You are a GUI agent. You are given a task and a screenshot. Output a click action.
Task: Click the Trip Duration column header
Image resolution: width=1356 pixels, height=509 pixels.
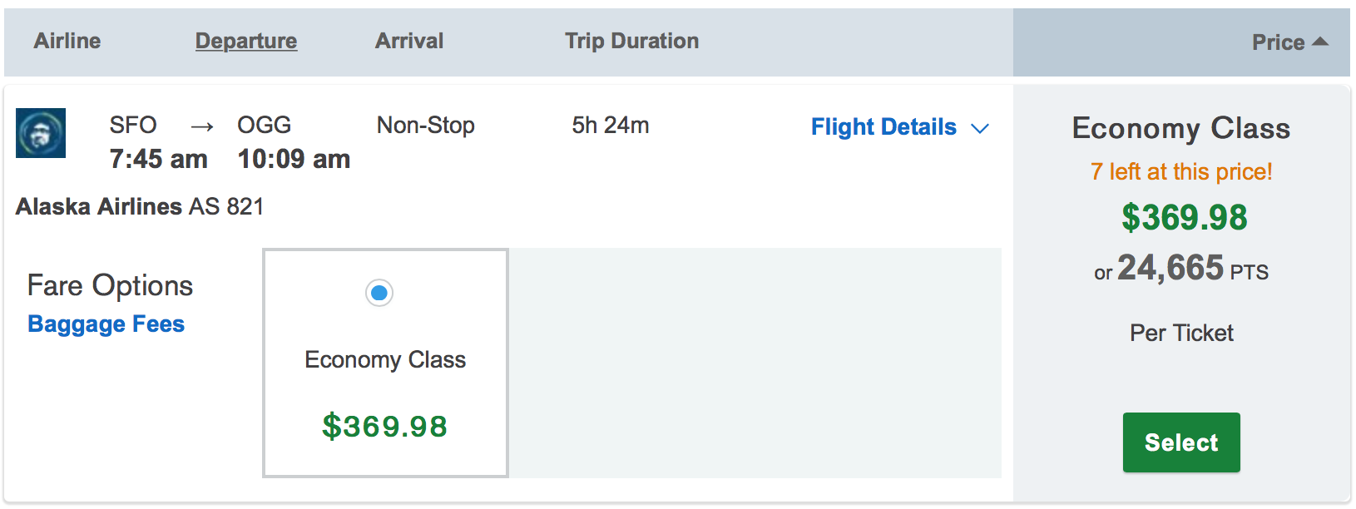click(632, 41)
